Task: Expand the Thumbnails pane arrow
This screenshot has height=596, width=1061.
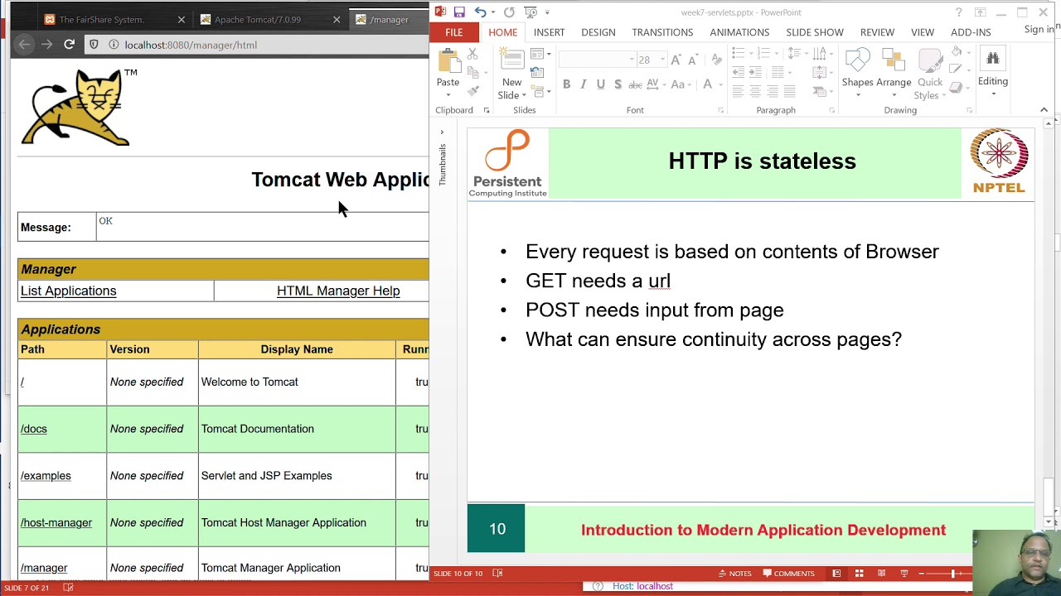Action: tap(442, 132)
